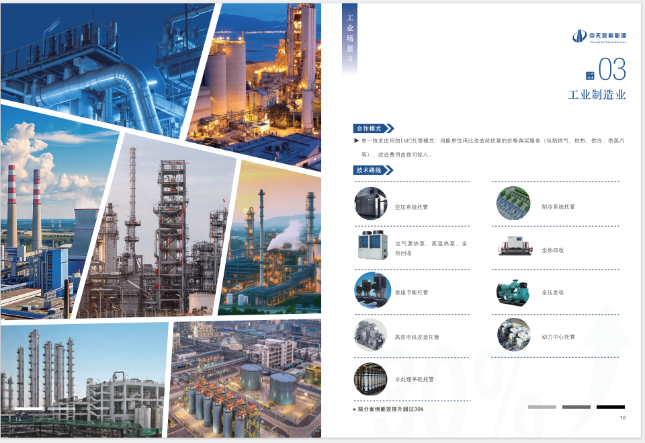This screenshot has height=443, width=645.
Task: Click the 技术路线 header chevron badge
Action: 374,170
